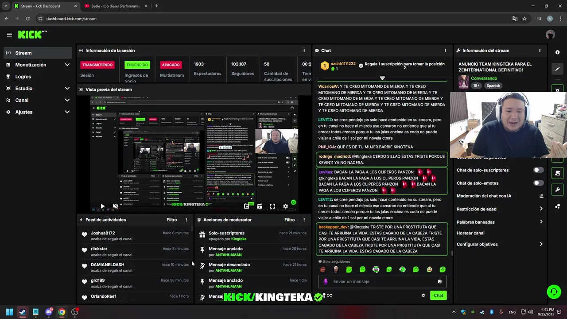Toggle theater mode in stream preview
Image resolution: width=567 pixels, height=319 pixels.
coord(260,206)
